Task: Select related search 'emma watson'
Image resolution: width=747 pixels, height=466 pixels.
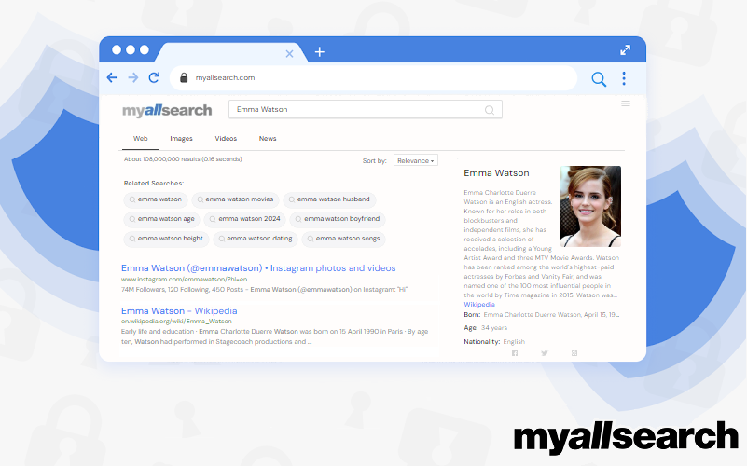Action: [x=156, y=199]
